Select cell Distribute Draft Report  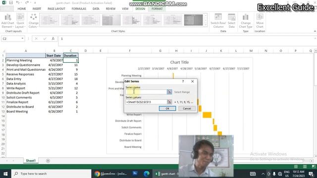(26, 93)
